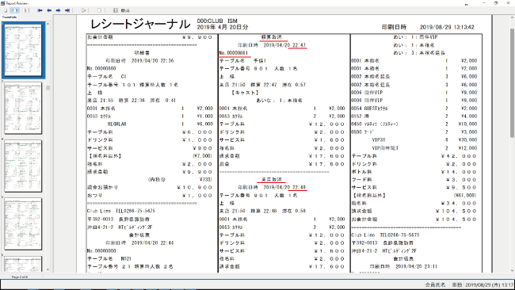Click thumbnail panel scroll-up arrow
515x290 pixels.
(x=48, y=24)
